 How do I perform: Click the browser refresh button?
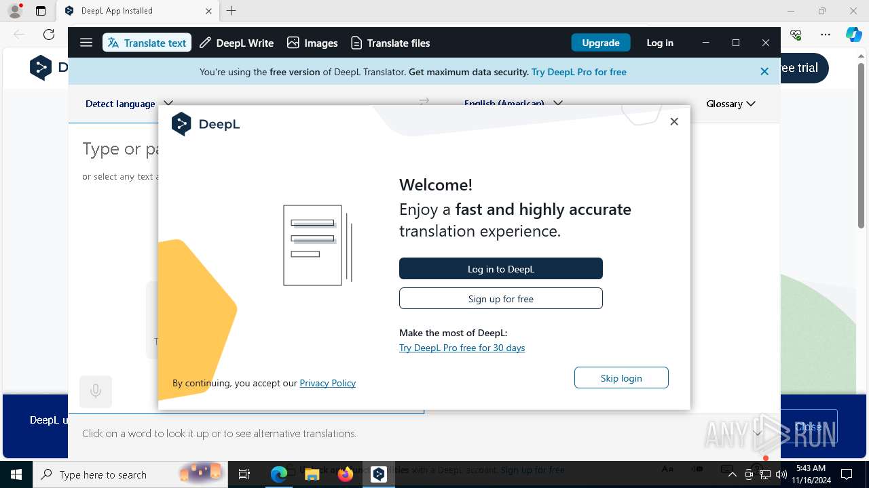[49, 35]
